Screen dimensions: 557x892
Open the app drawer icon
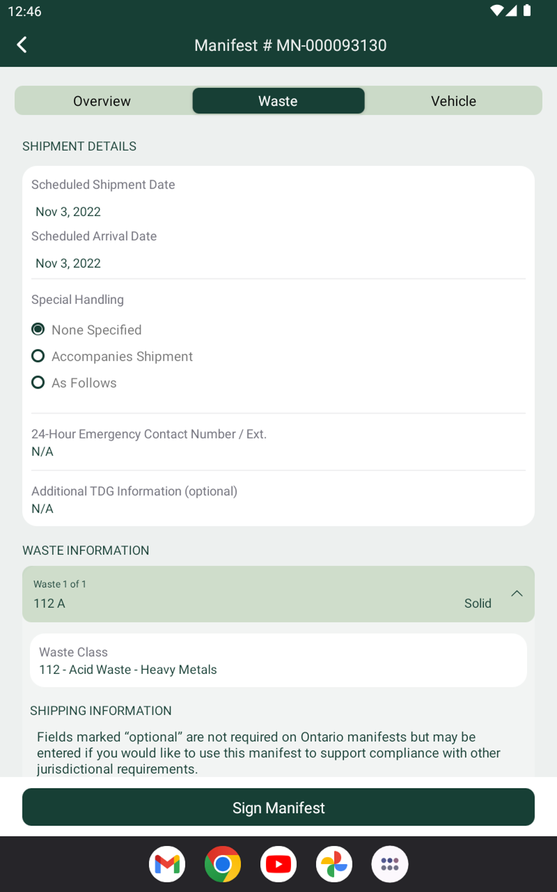click(390, 864)
